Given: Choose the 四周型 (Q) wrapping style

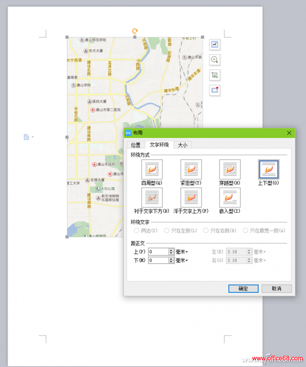Looking at the screenshot, I should tap(152, 173).
